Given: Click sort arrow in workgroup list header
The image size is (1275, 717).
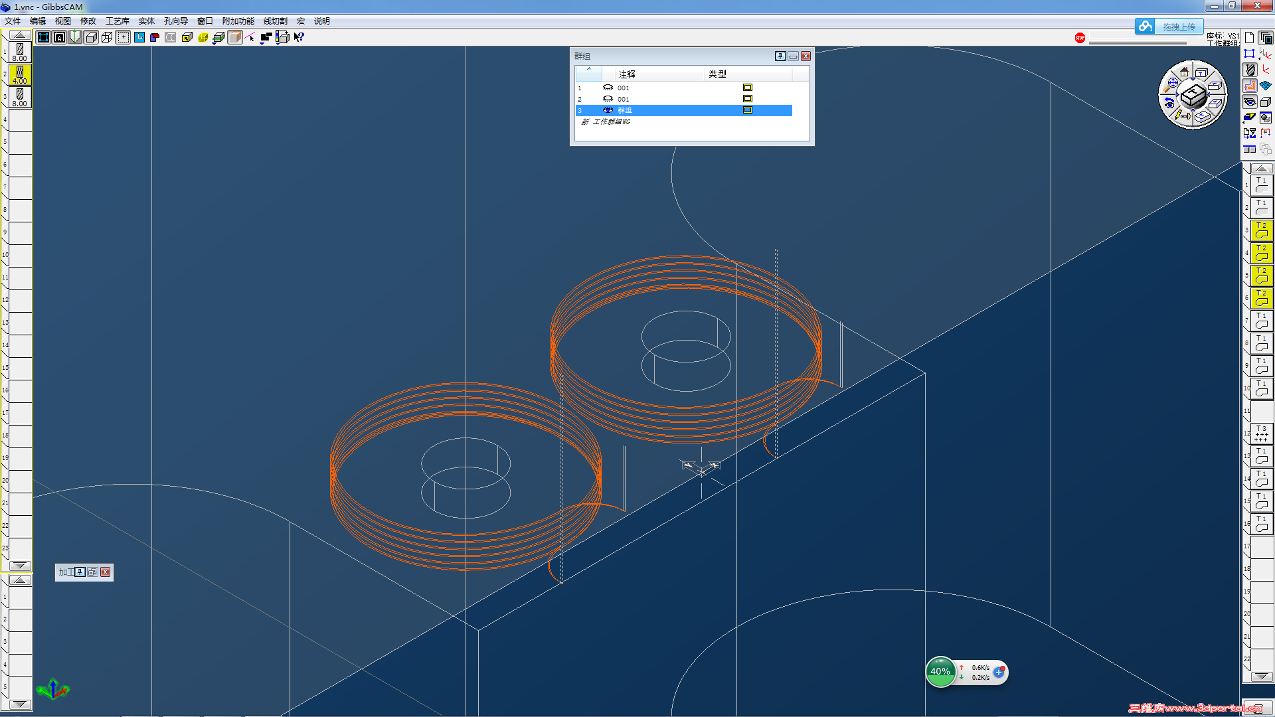Looking at the screenshot, I should (x=588, y=70).
